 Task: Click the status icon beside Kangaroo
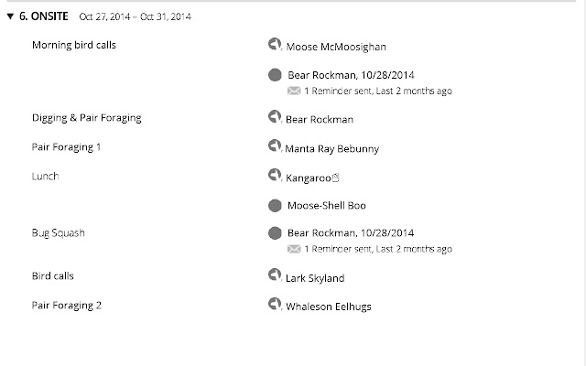click(275, 175)
